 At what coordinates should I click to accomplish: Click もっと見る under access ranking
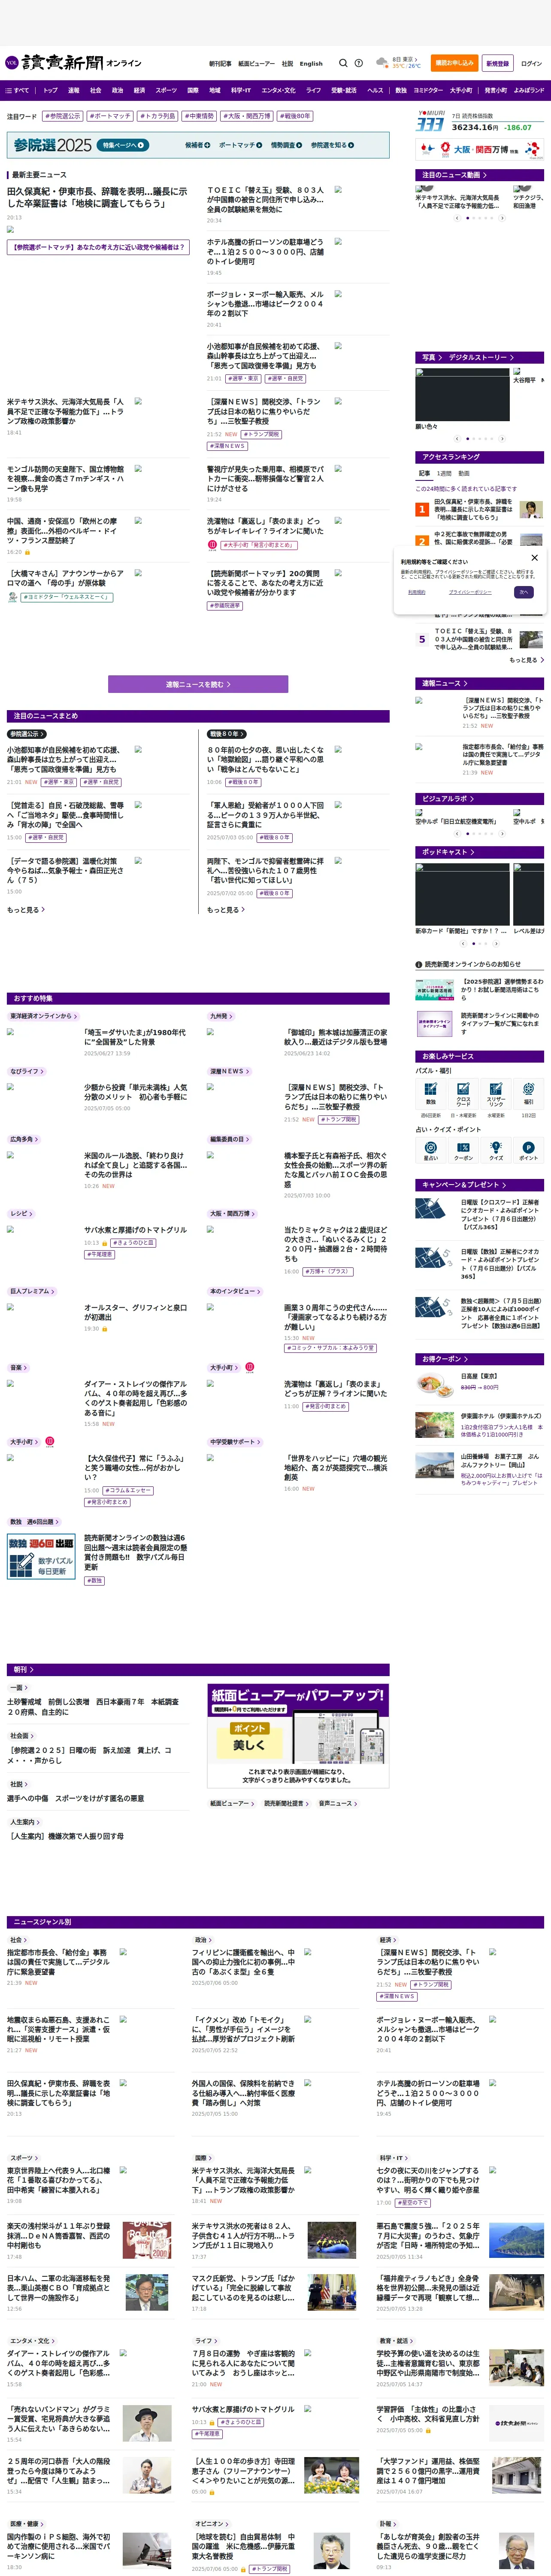click(526, 660)
